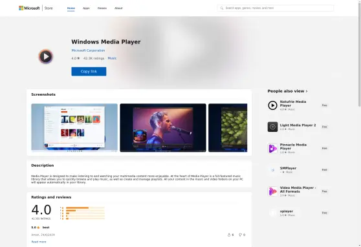Viewport: 361px width, 247px height.
Task: Open the Music category link
Action: click(x=112, y=58)
